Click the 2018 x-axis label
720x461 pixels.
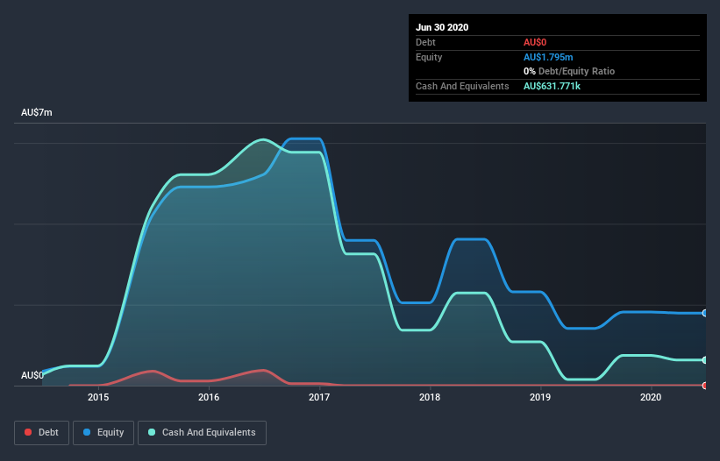pyautogui.click(x=430, y=397)
